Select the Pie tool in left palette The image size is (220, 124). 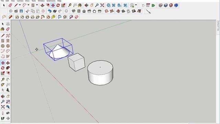click(8, 56)
